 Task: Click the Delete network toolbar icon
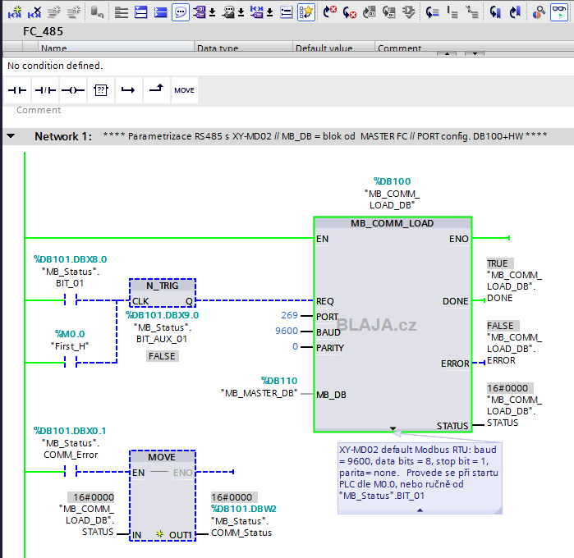(34, 12)
